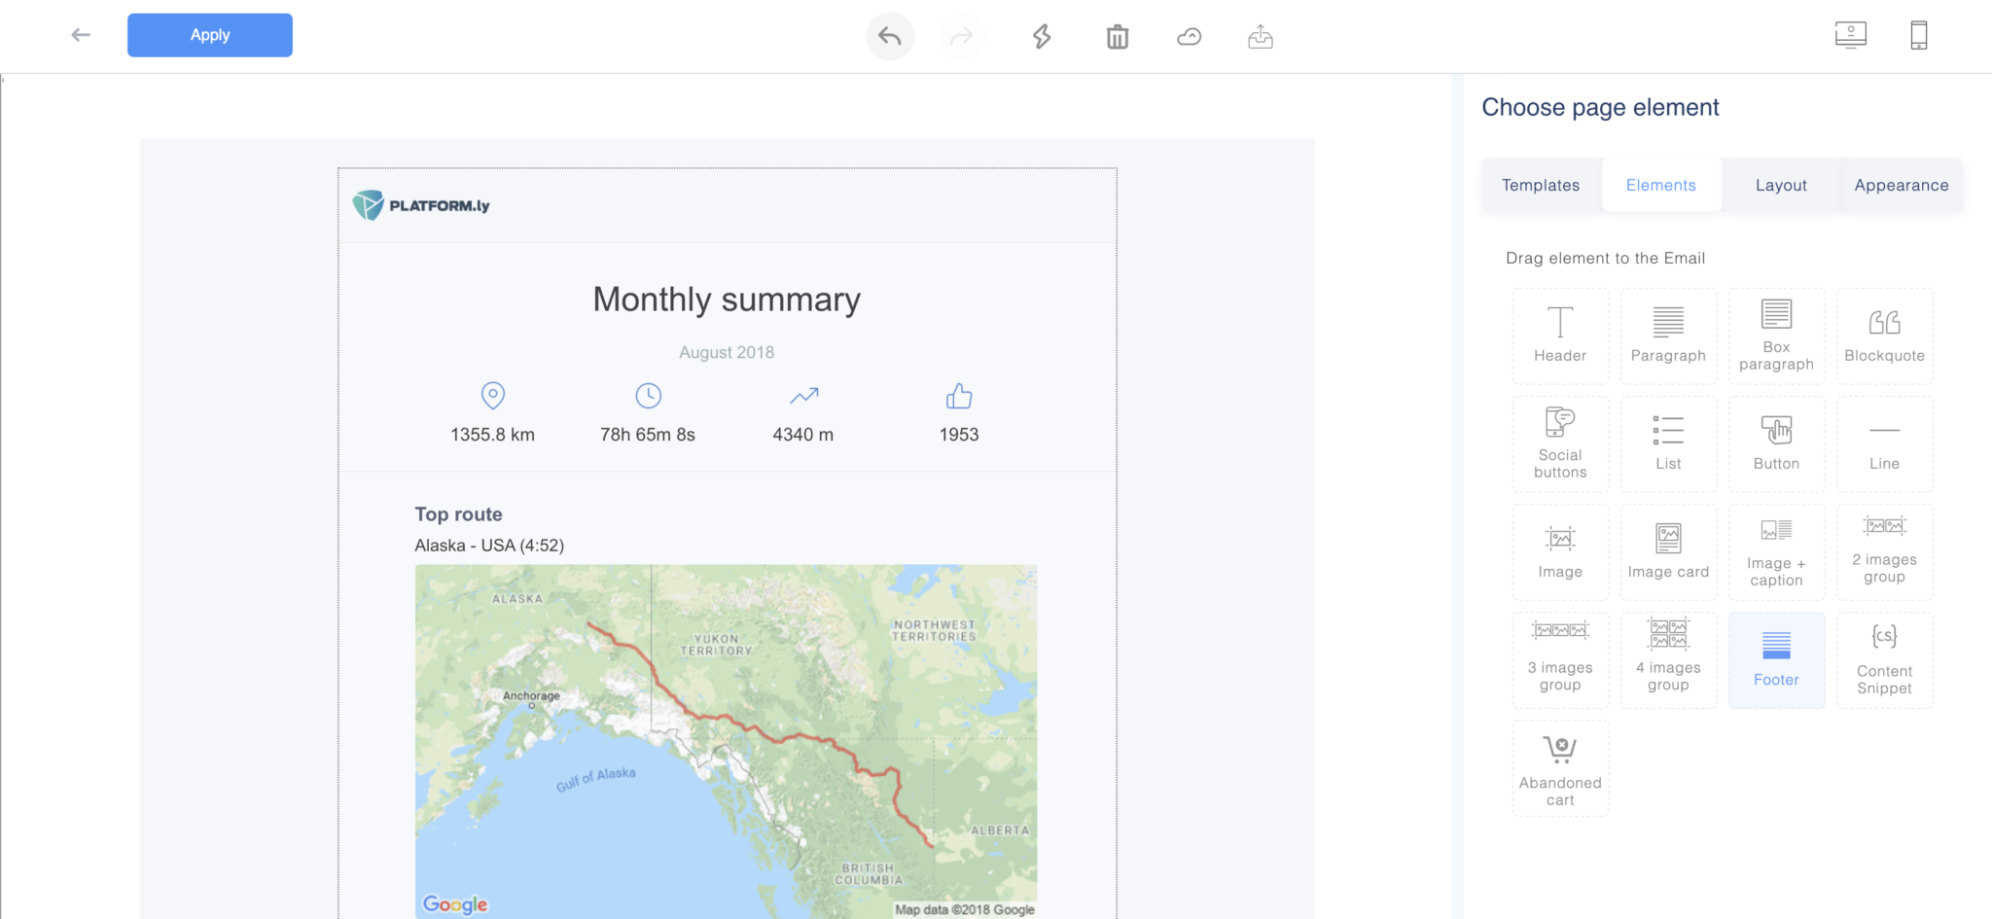Open the Elements tab
The width and height of the screenshot is (1992, 919).
pyautogui.click(x=1661, y=185)
